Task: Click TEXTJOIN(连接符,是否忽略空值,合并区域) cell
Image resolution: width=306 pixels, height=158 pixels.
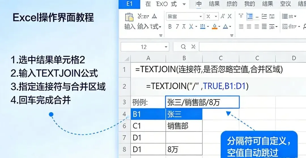Action: point(209,70)
